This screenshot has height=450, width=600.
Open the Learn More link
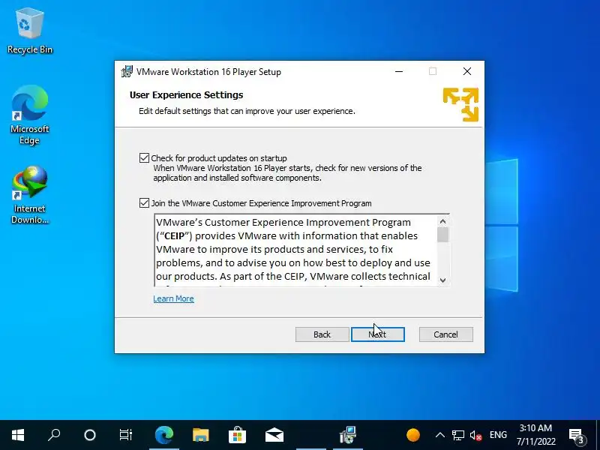tap(173, 298)
